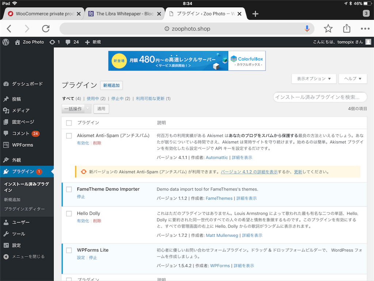Delete Hello Dolly via 削除
This screenshot has height=281, width=374.
coord(97,221)
